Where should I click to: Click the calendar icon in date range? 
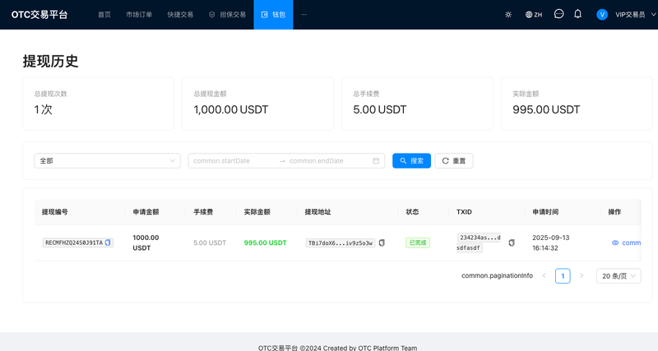[376, 161]
